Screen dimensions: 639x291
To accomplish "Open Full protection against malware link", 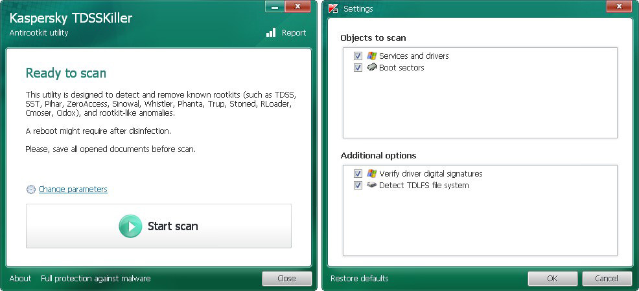I will click(x=96, y=279).
